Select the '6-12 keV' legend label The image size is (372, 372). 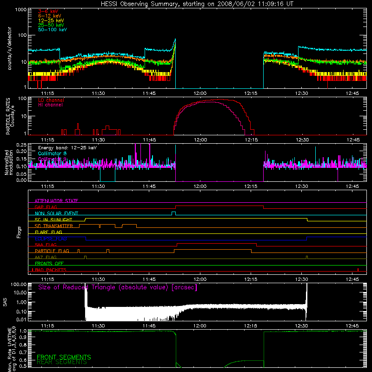50,16
